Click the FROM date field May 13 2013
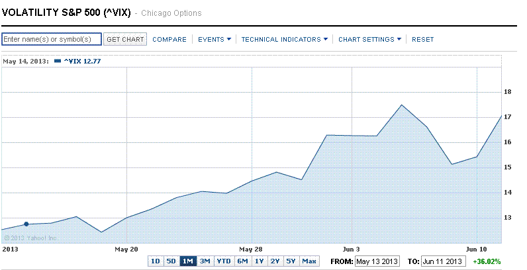This screenshot has width=527, height=270. pyautogui.click(x=377, y=261)
